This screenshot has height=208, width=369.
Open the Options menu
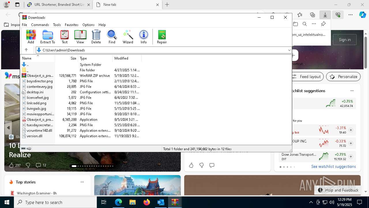tap(89, 25)
